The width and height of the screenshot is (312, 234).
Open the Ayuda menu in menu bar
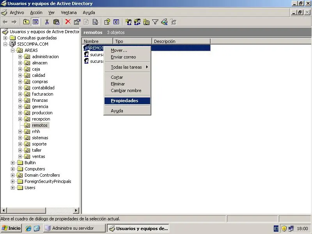[x=89, y=12]
